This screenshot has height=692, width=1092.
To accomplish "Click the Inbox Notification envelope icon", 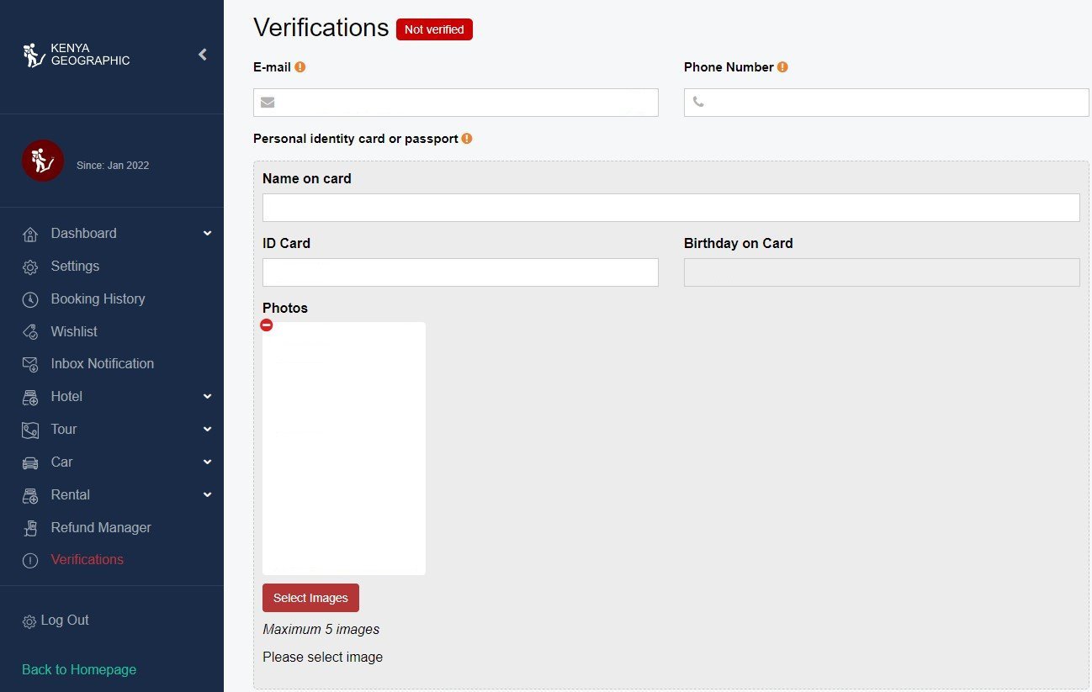I will pos(30,364).
